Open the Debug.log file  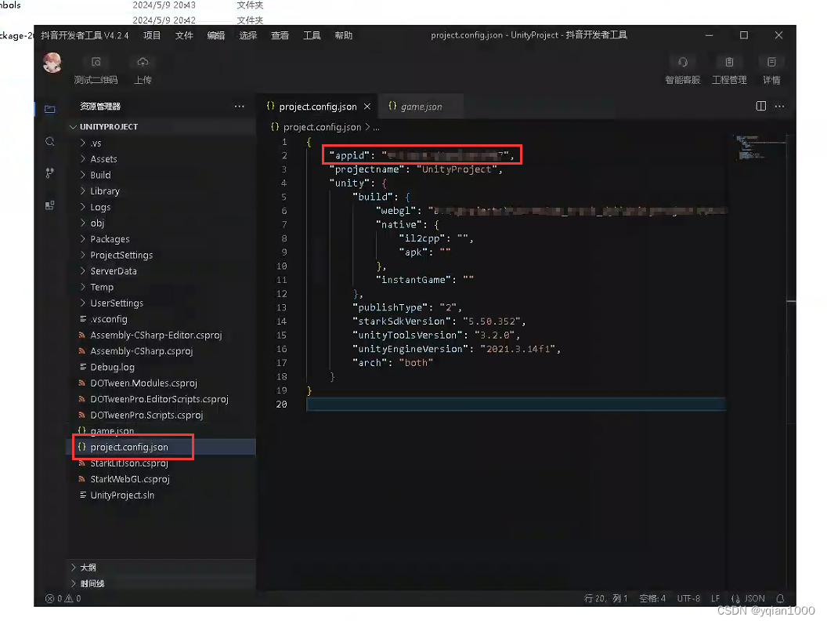161,367
